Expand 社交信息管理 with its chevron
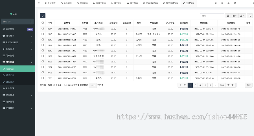Image resolution: width=254 pixels, height=136 pixels. 32,43
